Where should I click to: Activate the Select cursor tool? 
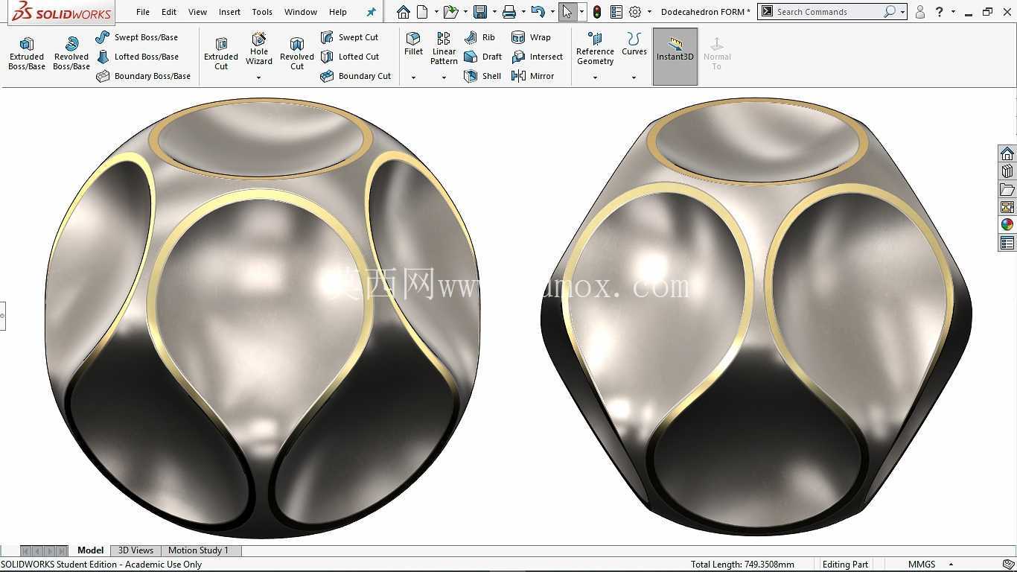pos(567,12)
